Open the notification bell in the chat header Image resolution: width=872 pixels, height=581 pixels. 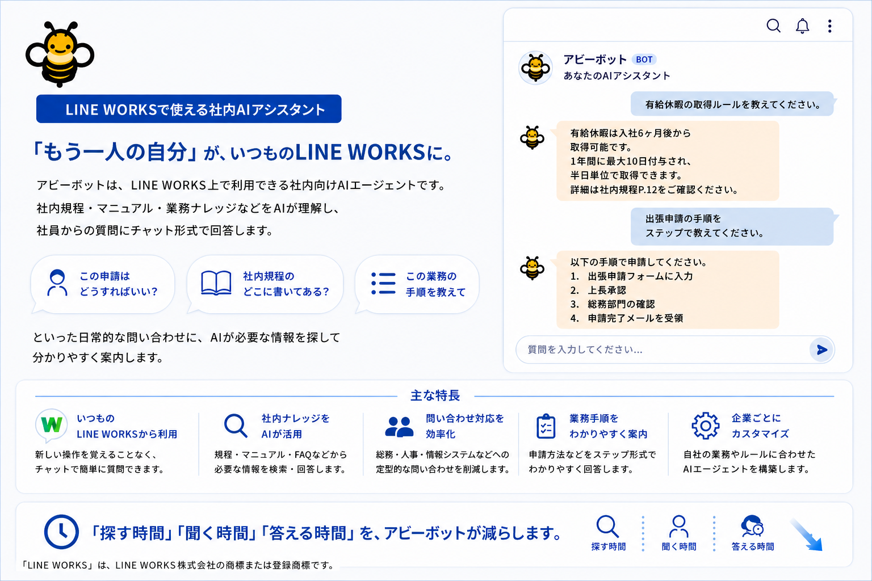pos(802,26)
